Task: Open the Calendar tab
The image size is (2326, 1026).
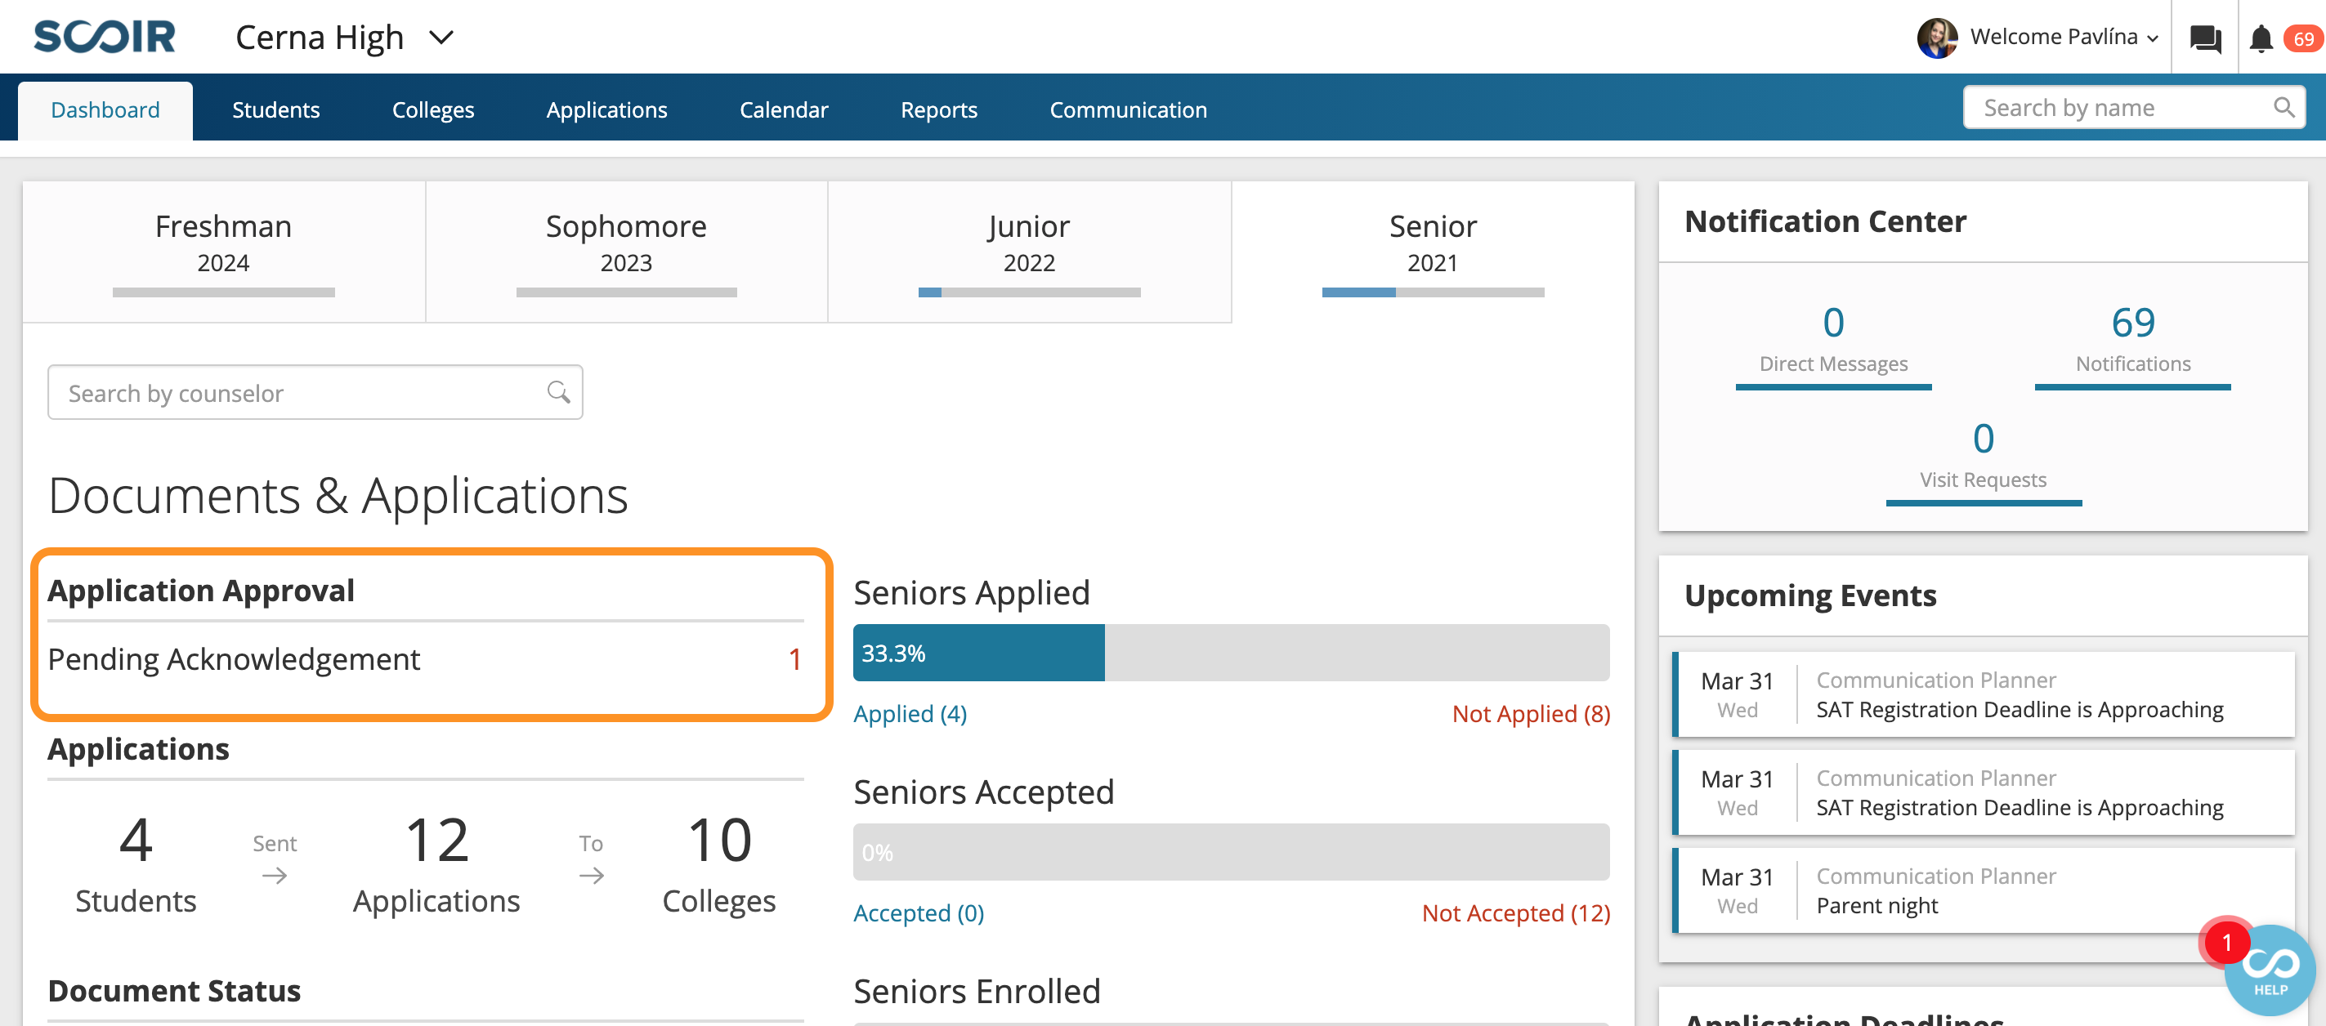Action: pos(784,109)
